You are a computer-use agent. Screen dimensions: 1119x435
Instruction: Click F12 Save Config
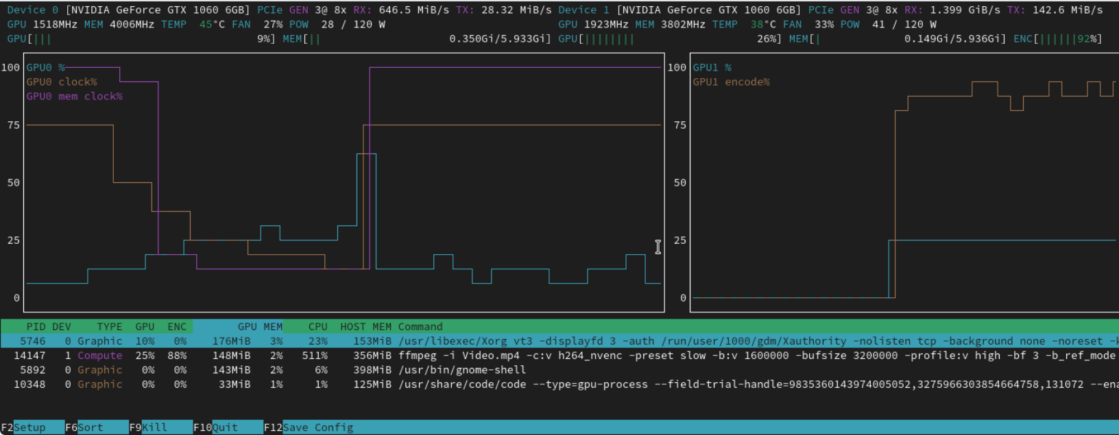[309, 427]
